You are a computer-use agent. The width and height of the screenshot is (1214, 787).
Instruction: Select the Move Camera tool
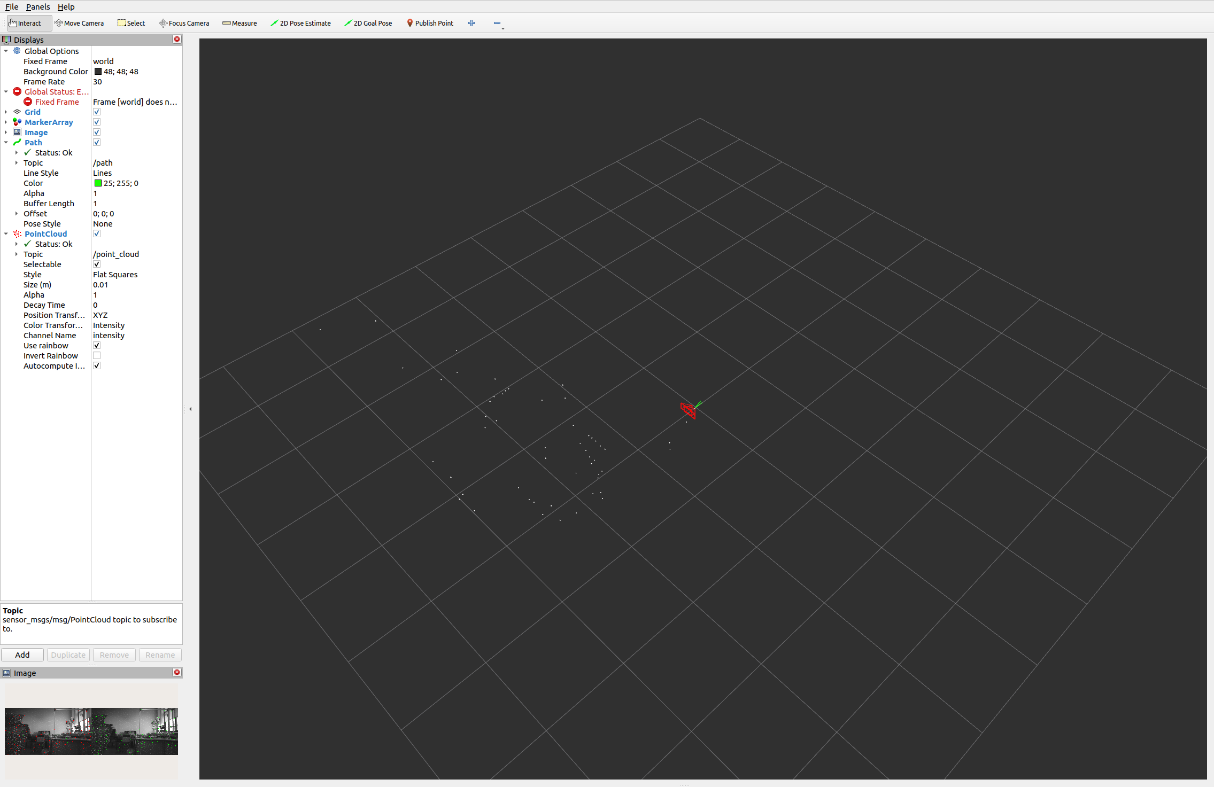[79, 23]
